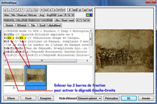Insert the H height variable
The width and height of the screenshot is (157, 104).
[88, 20]
